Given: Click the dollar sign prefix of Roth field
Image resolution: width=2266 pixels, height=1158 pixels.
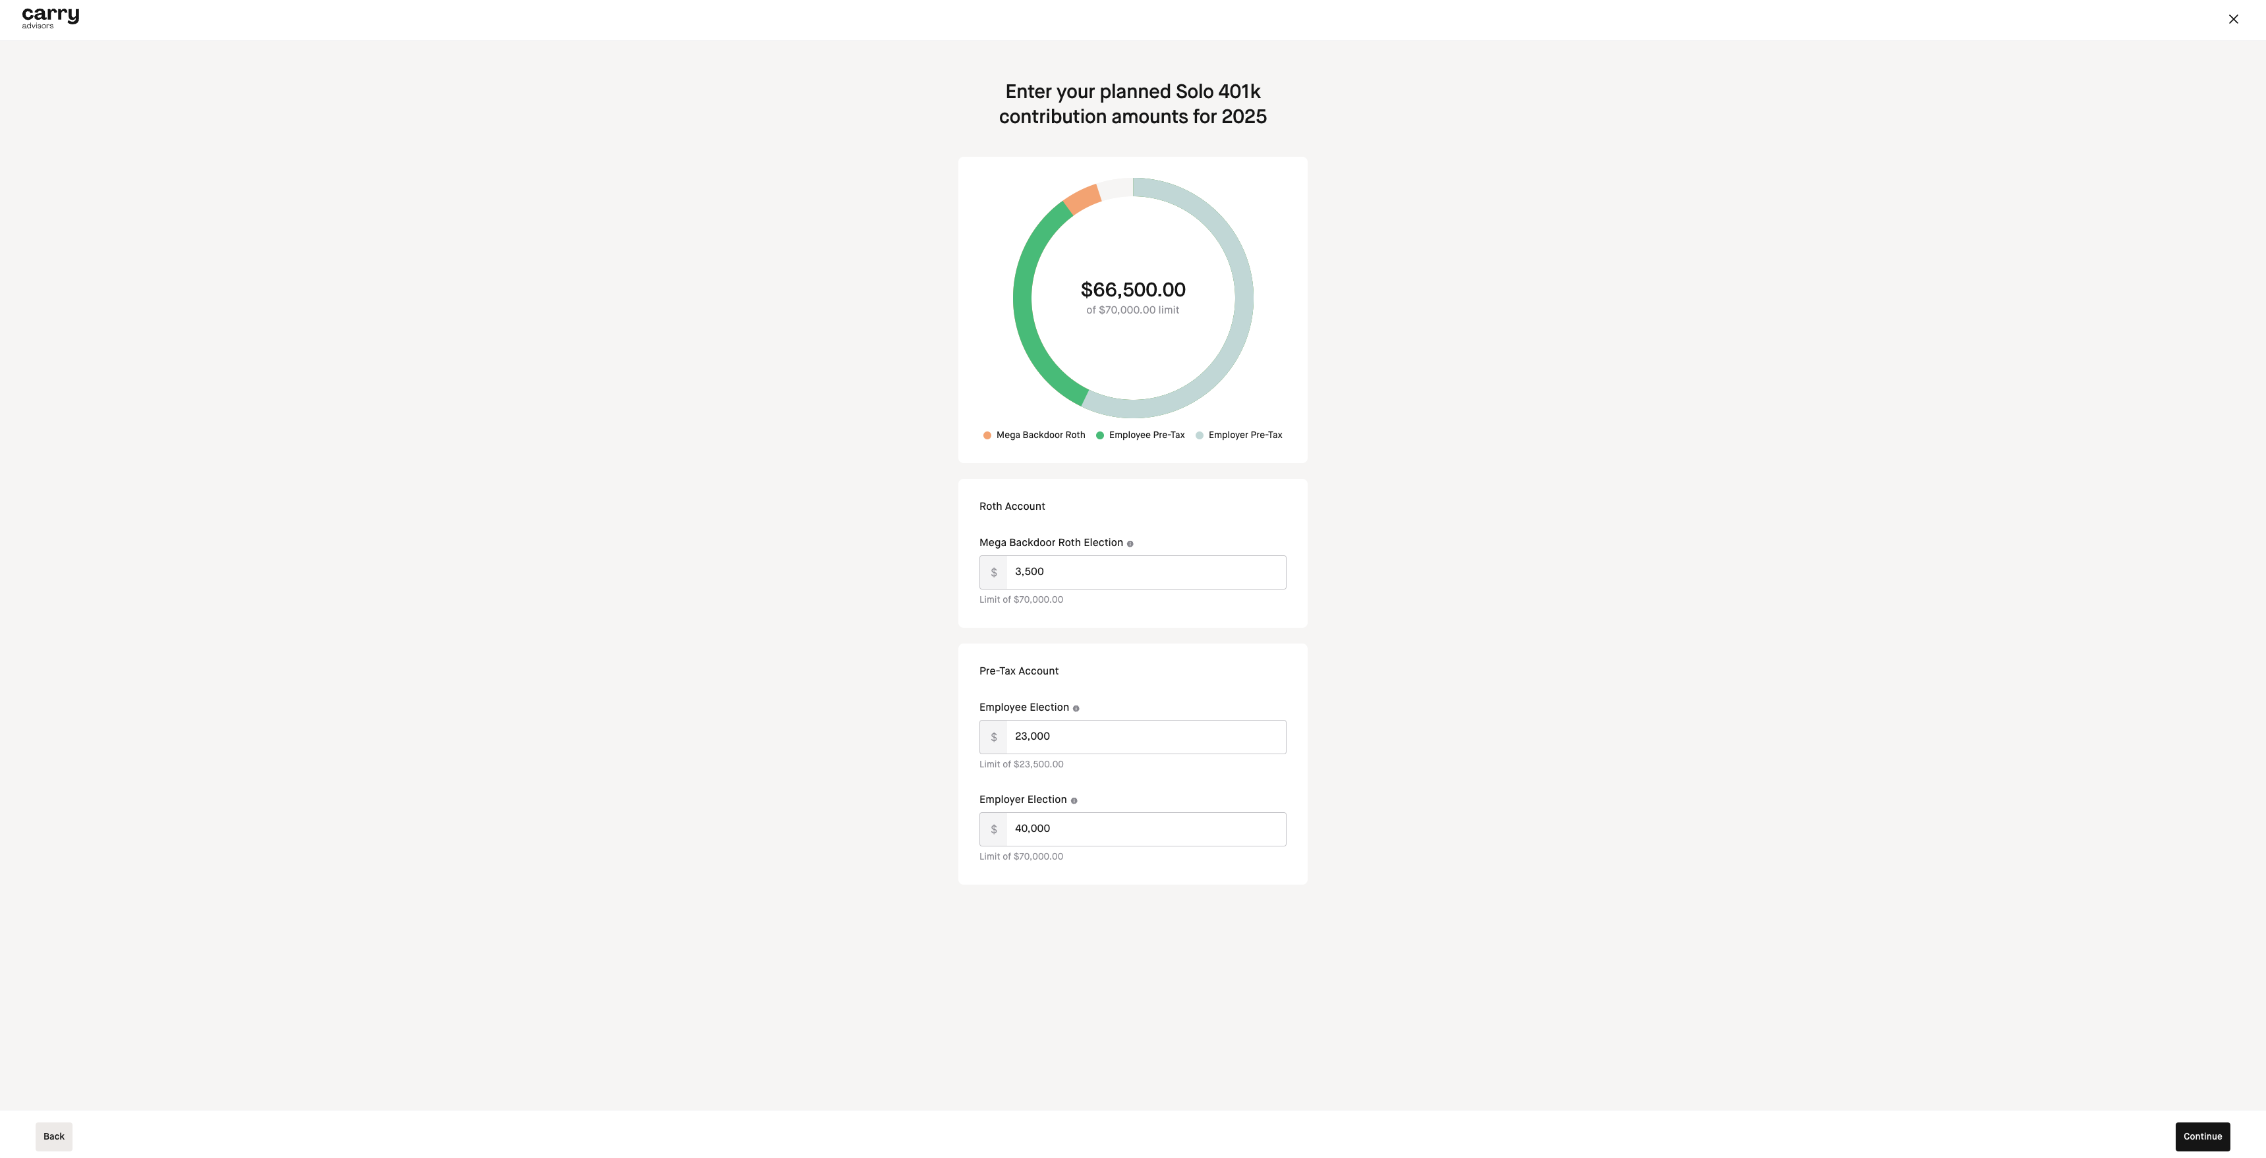Looking at the screenshot, I should coord(993,572).
